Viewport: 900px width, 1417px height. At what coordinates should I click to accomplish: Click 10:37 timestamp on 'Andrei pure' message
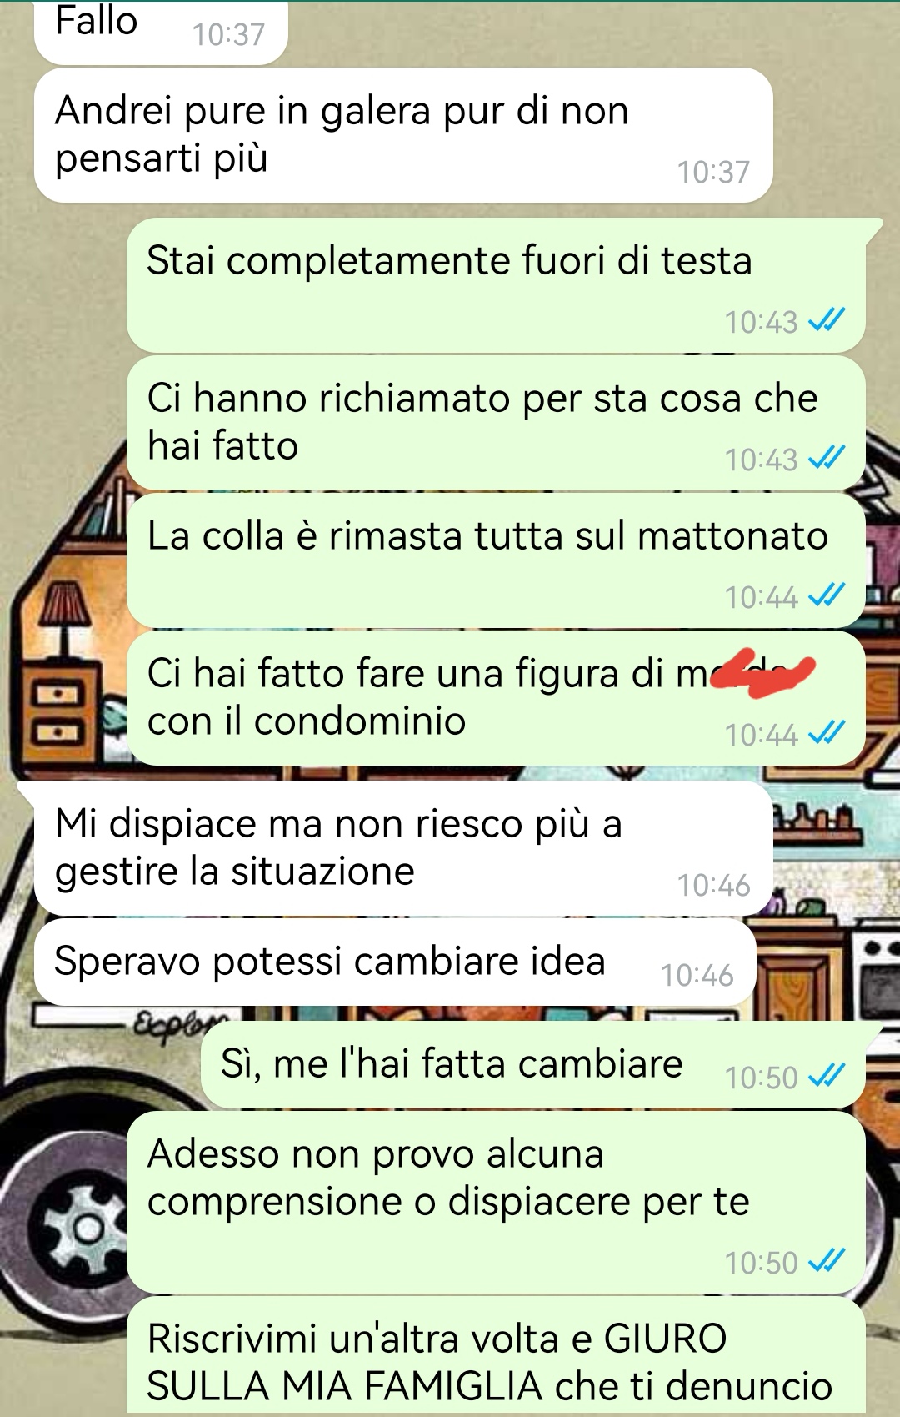pos(713,172)
